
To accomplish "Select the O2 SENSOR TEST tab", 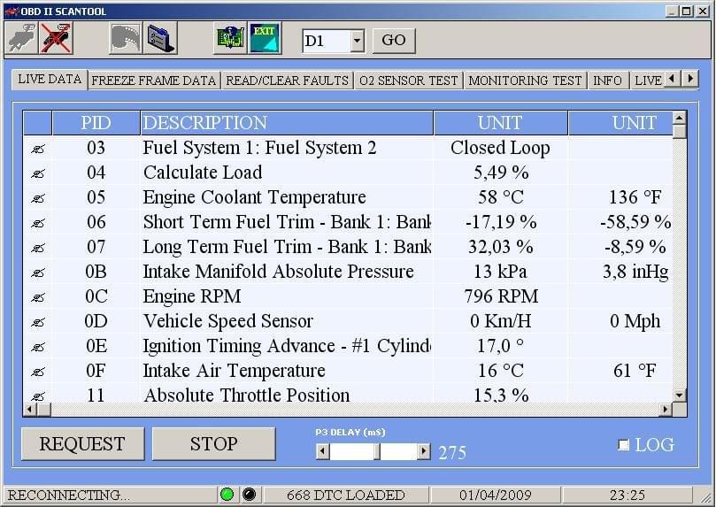I will (409, 81).
